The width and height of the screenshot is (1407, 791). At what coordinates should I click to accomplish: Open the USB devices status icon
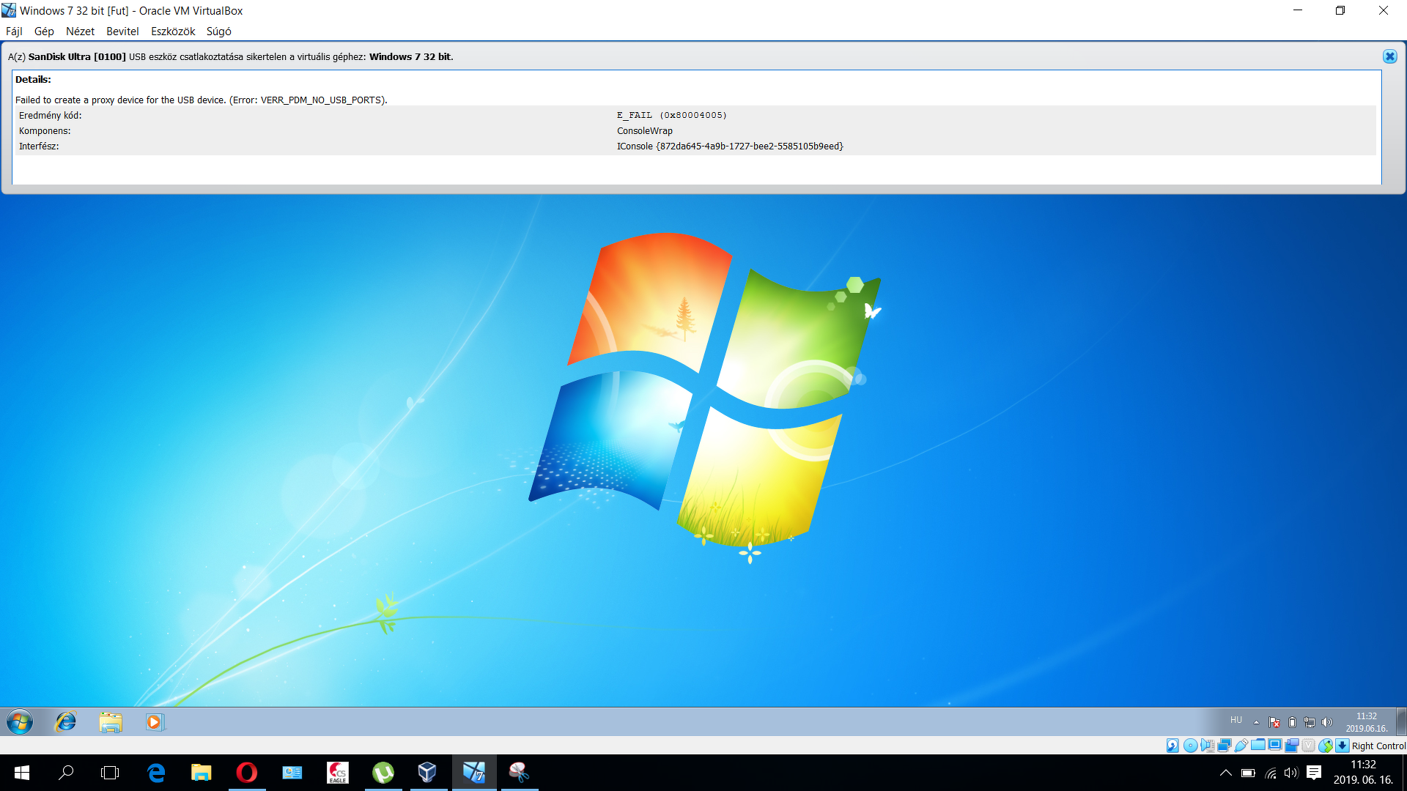tap(1241, 746)
